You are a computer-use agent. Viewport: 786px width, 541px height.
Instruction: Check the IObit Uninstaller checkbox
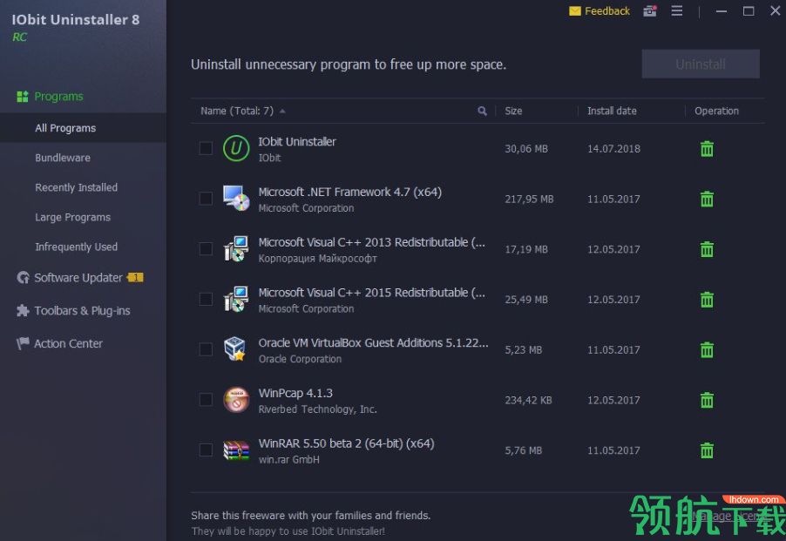206,148
